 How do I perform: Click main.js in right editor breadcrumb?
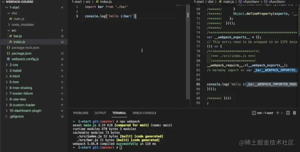coord(229,2)
